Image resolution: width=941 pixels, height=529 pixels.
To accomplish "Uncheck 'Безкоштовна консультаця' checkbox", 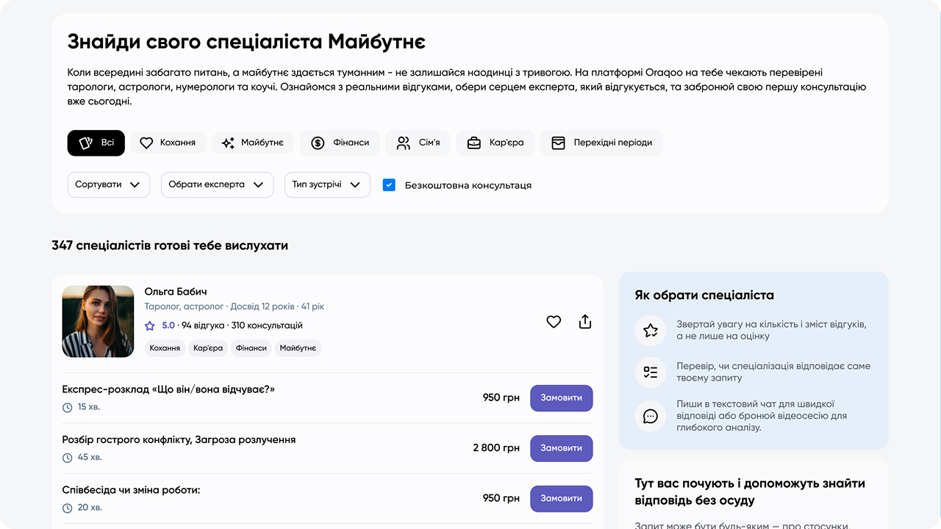I will point(390,185).
